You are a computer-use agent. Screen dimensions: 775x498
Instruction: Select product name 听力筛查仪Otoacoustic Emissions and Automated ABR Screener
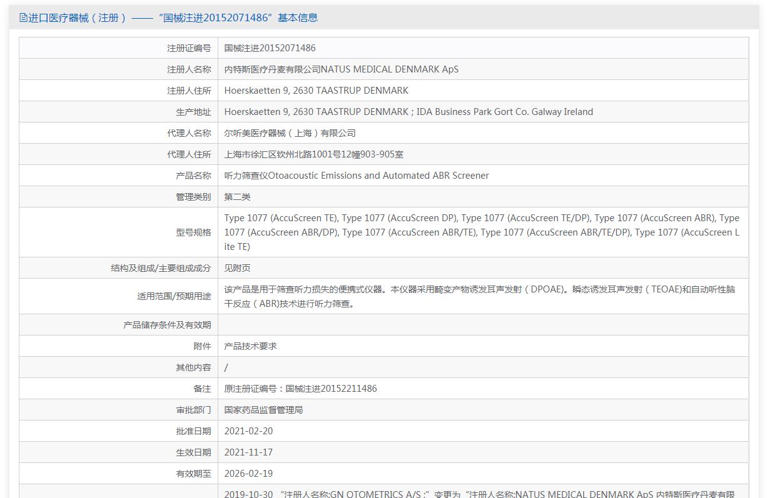pyautogui.click(x=357, y=176)
